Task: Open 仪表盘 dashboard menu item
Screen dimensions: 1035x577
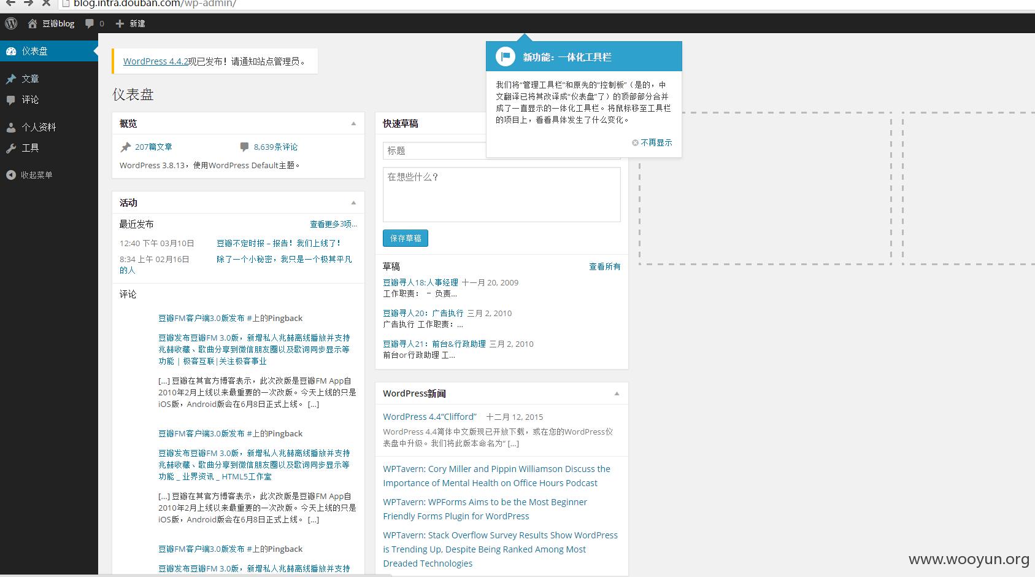Action: [x=49, y=51]
